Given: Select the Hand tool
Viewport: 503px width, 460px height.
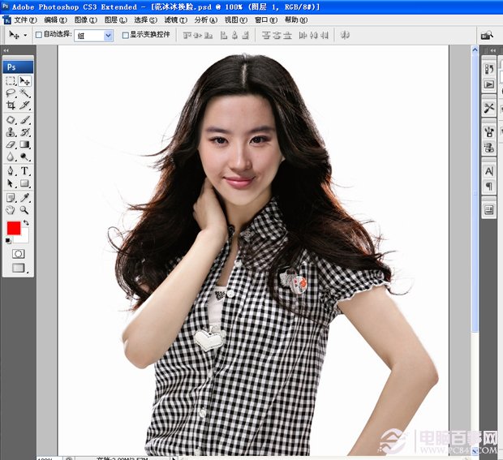Looking at the screenshot, I should point(11,210).
